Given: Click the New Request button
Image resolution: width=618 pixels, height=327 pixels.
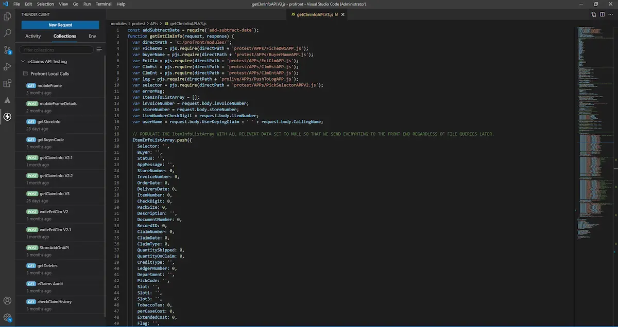Looking at the screenshot, I should click(60, 25).
